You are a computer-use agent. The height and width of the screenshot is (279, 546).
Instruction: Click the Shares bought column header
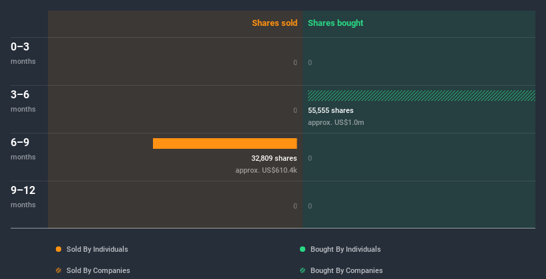pos(335,23)
